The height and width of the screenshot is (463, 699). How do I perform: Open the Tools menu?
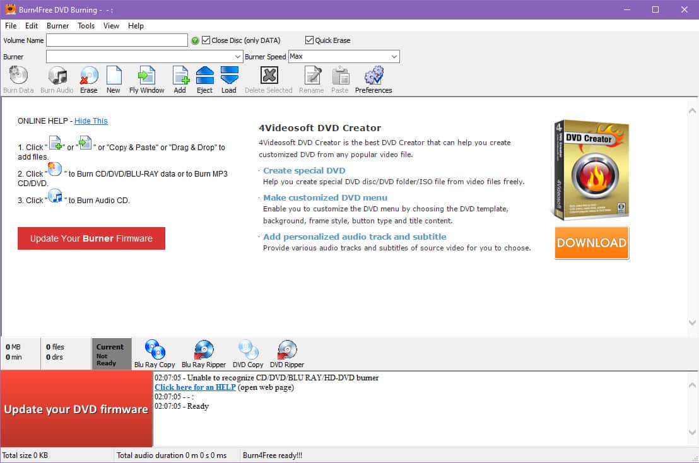(86, 26)
